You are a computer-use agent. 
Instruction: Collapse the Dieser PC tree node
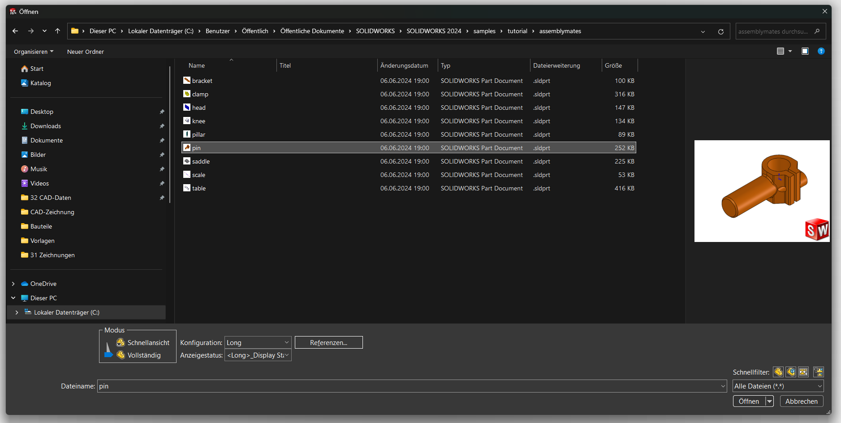click(13, 298)
